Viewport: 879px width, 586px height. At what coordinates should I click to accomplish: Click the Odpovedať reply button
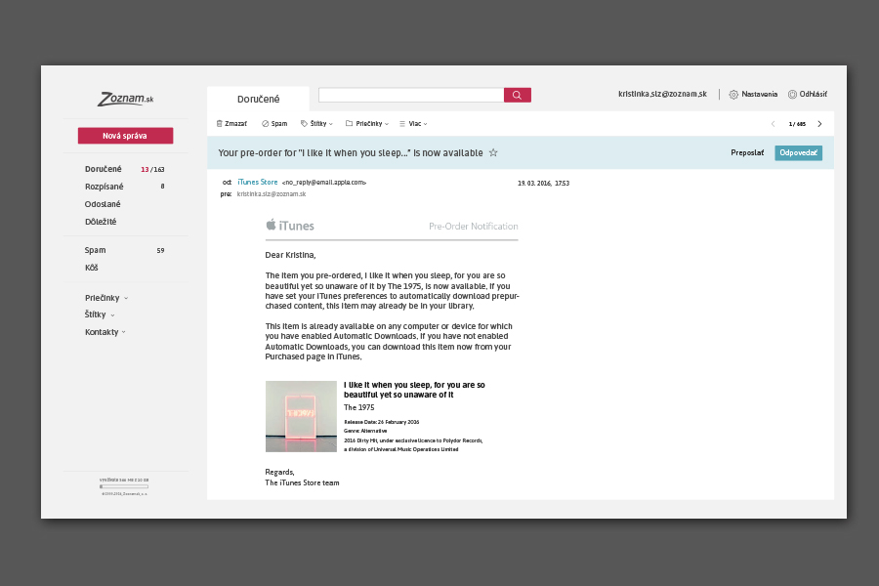point(798,153)
